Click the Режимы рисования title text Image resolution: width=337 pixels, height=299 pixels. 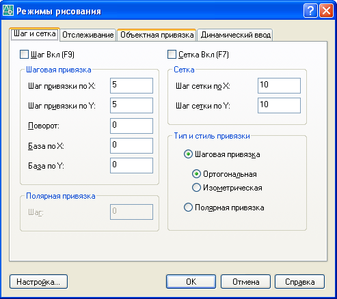tap(59, 12)
